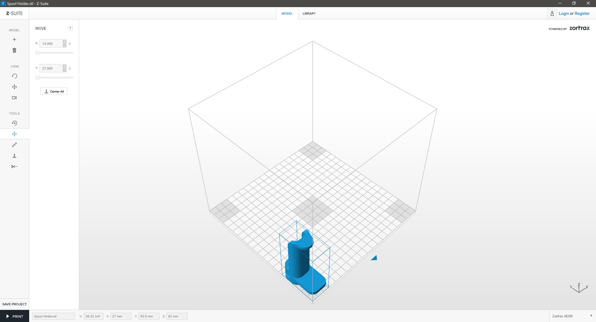The height and width of the screenshot is (322, 596).
Task: Open the camera view options
Action: tap(14, 98)
